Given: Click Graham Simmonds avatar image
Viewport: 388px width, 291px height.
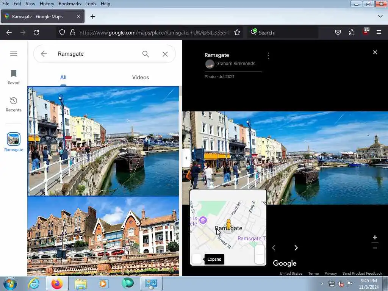Looking at the screenshot, I should (210, 64).
